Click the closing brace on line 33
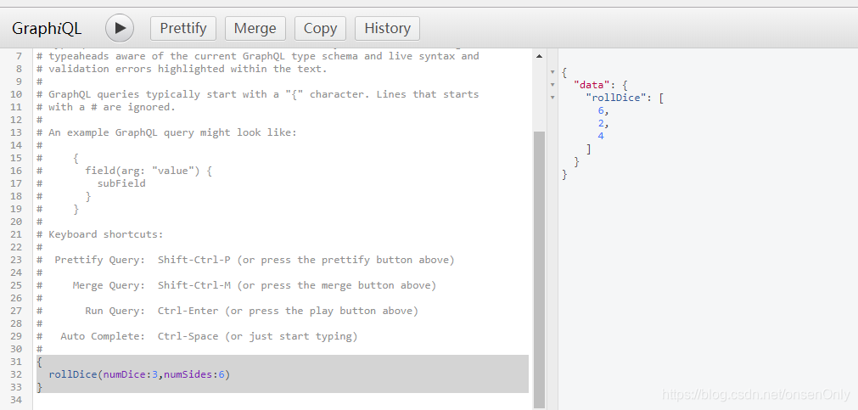Viewport: 858px width, 410px height. [39, 387]
